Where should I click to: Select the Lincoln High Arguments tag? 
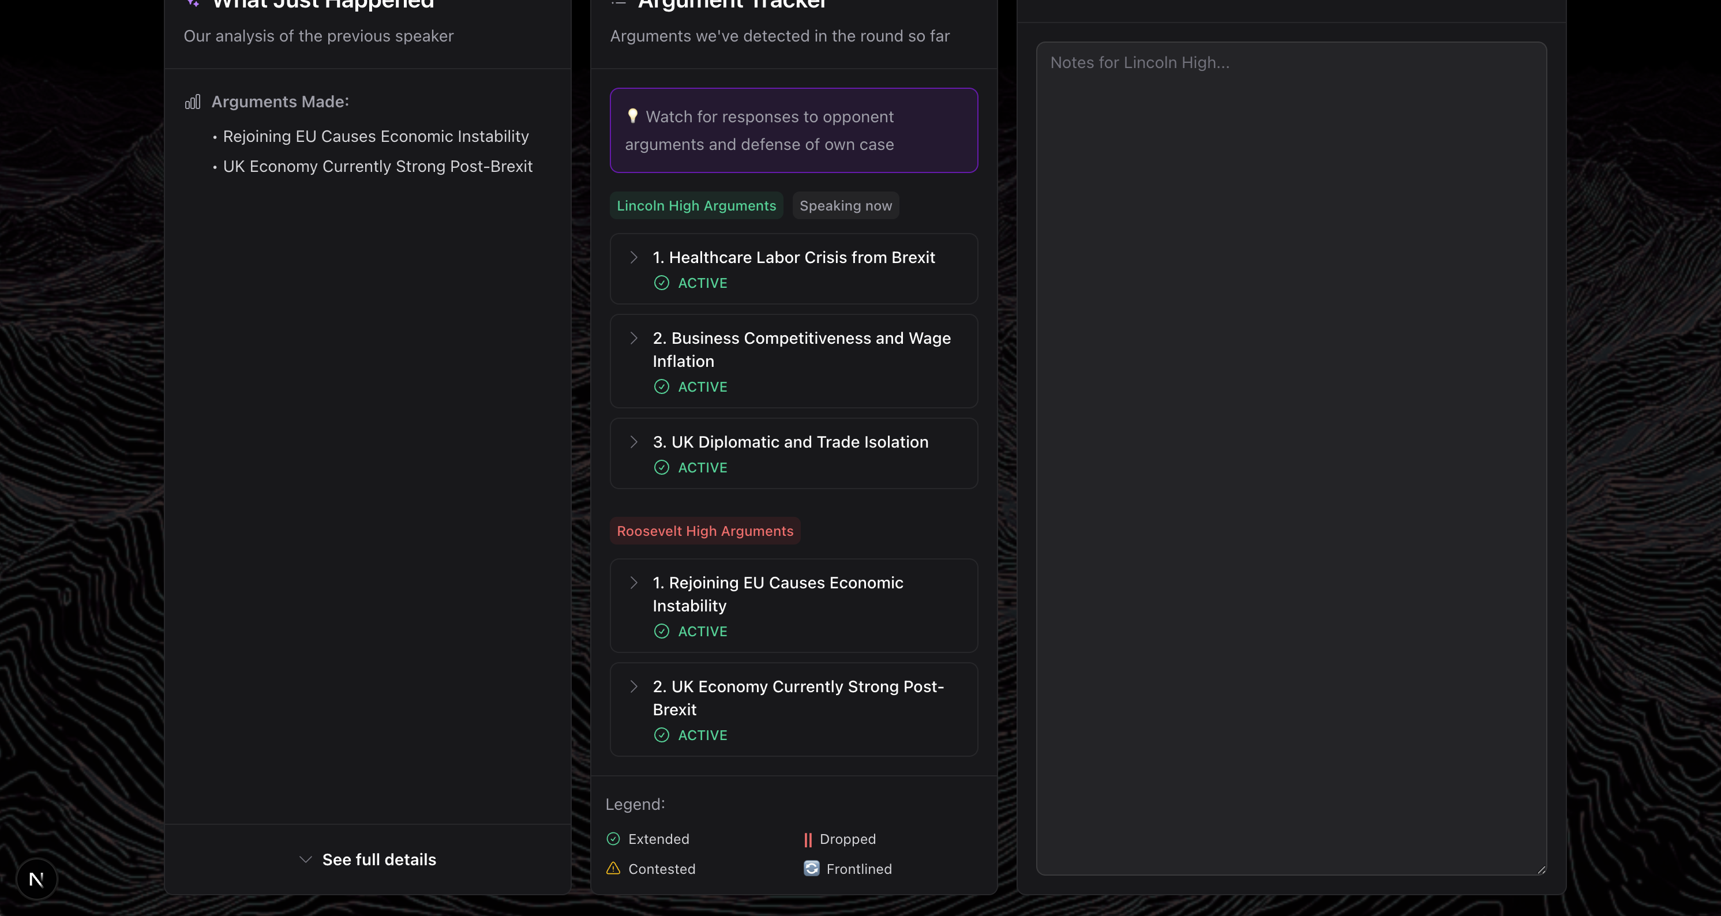[x=695, y=206]
